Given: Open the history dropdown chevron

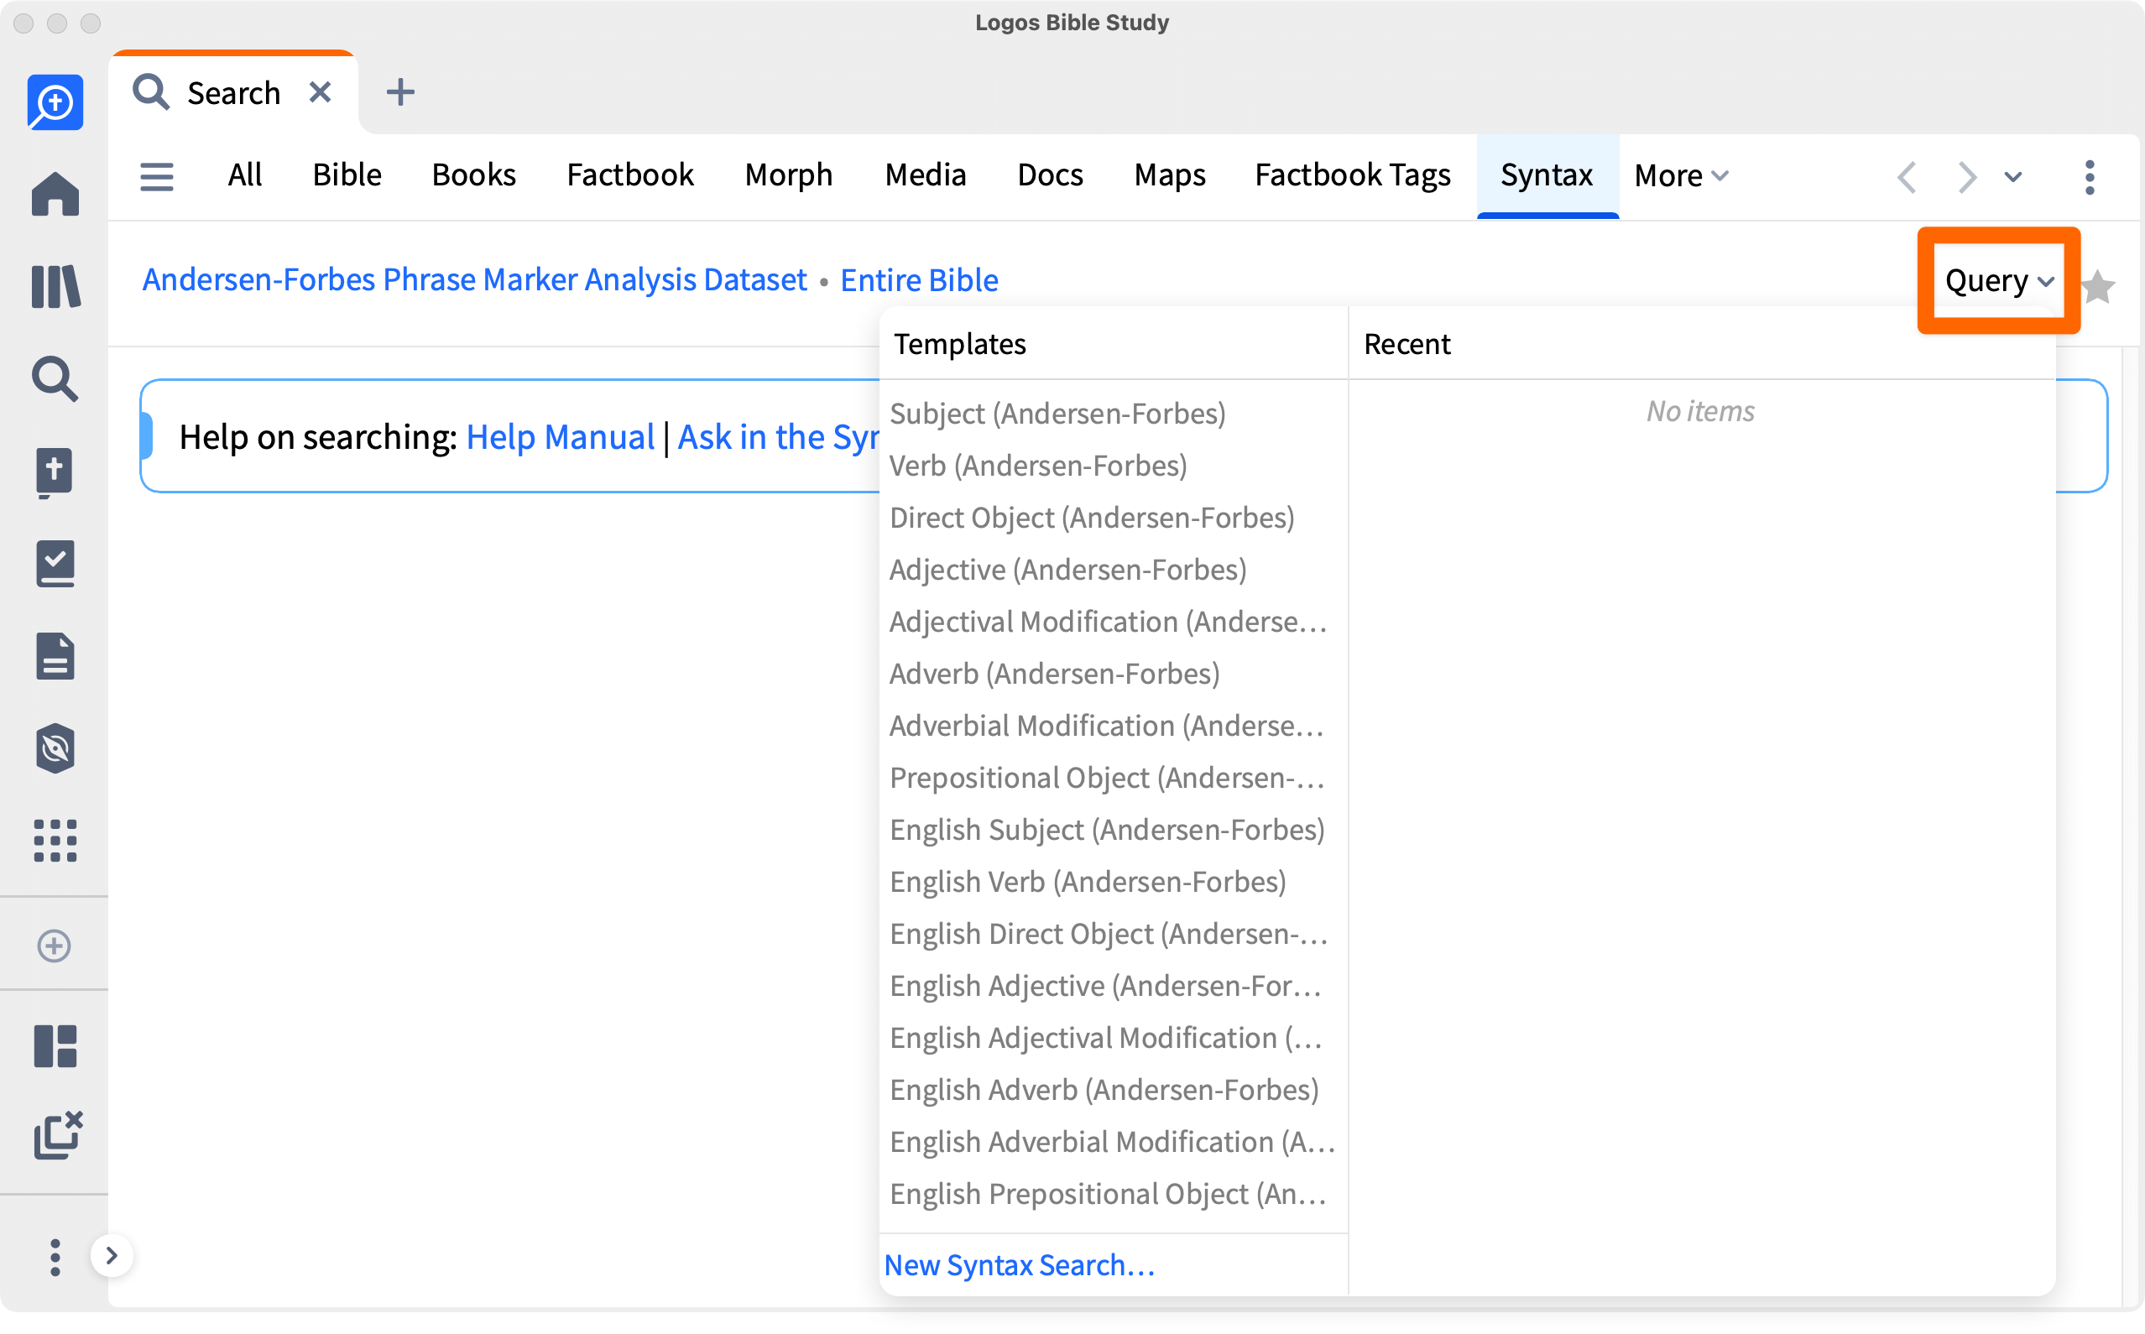Looking at the screenshot, I should point(2012,176).
